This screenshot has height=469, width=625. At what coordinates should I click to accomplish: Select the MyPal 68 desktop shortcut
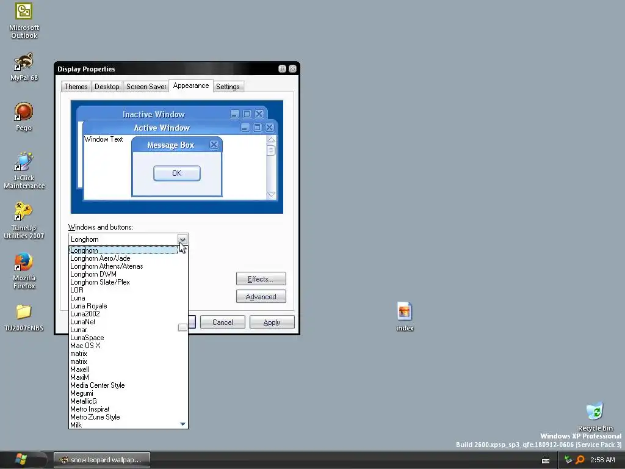24,67
